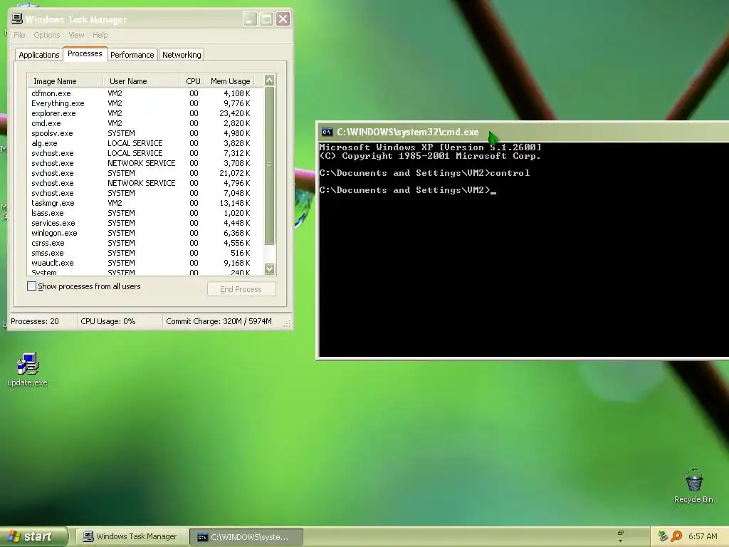Sort processes by Image Name column
729x547 pixels.
coord(65,81)
